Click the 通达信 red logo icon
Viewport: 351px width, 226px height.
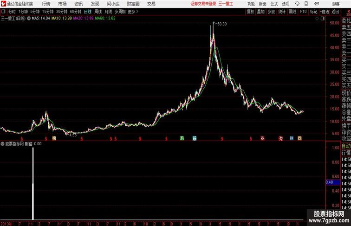[3, 4]
